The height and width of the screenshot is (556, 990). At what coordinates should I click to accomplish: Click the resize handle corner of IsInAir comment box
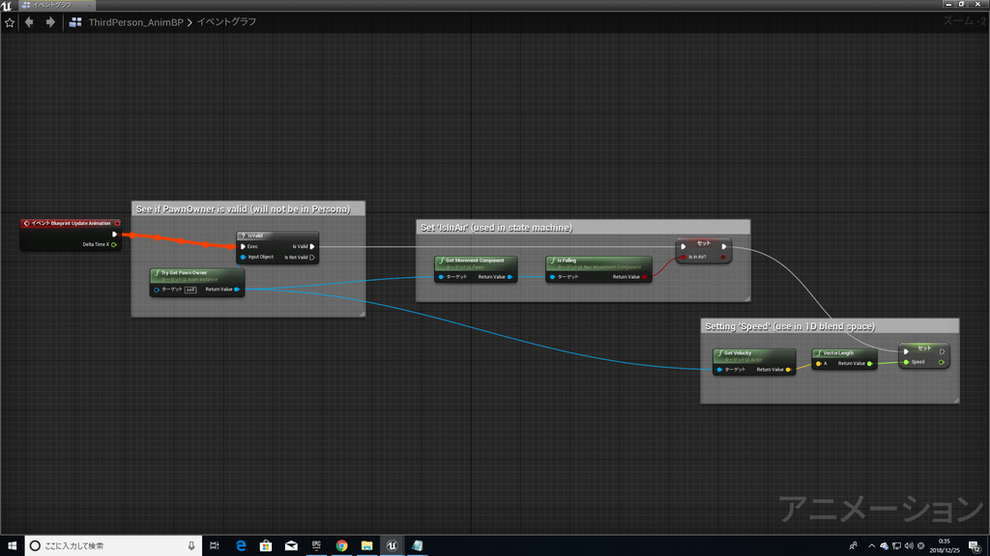pos(747,299)
